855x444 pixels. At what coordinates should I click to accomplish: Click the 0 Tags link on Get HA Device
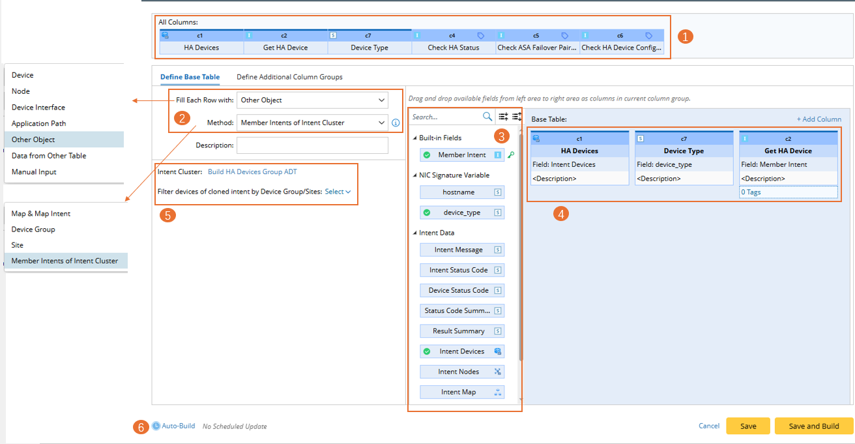(x=751, y=192)
